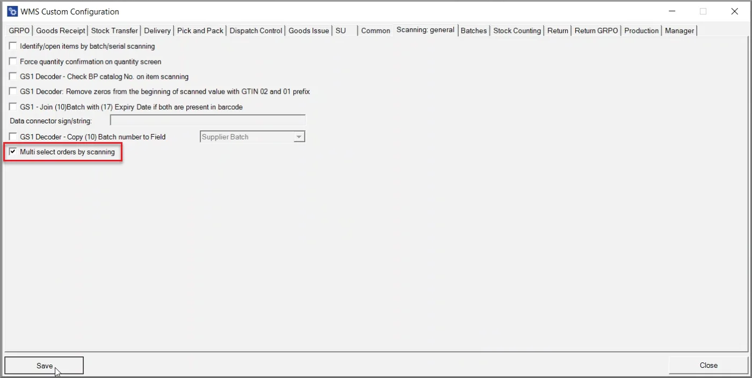Select the Delivery tab
Image resolution: width=752 pixels, height=378 pixels.
click(157, 31)
